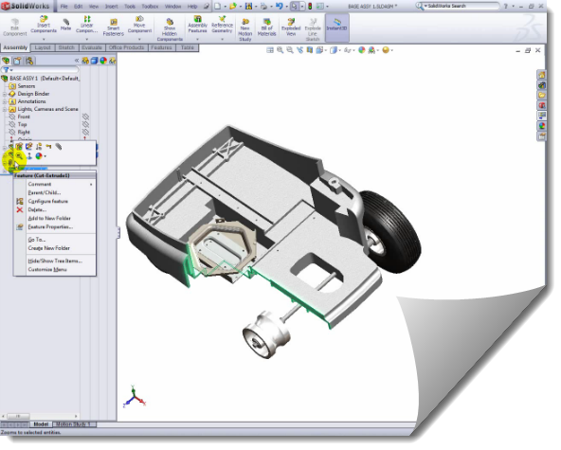Image resolution: width=561 pixels, height=450 pixels.
Task: Choose Hide/Show Tree Items...
Action: (55, 261)
